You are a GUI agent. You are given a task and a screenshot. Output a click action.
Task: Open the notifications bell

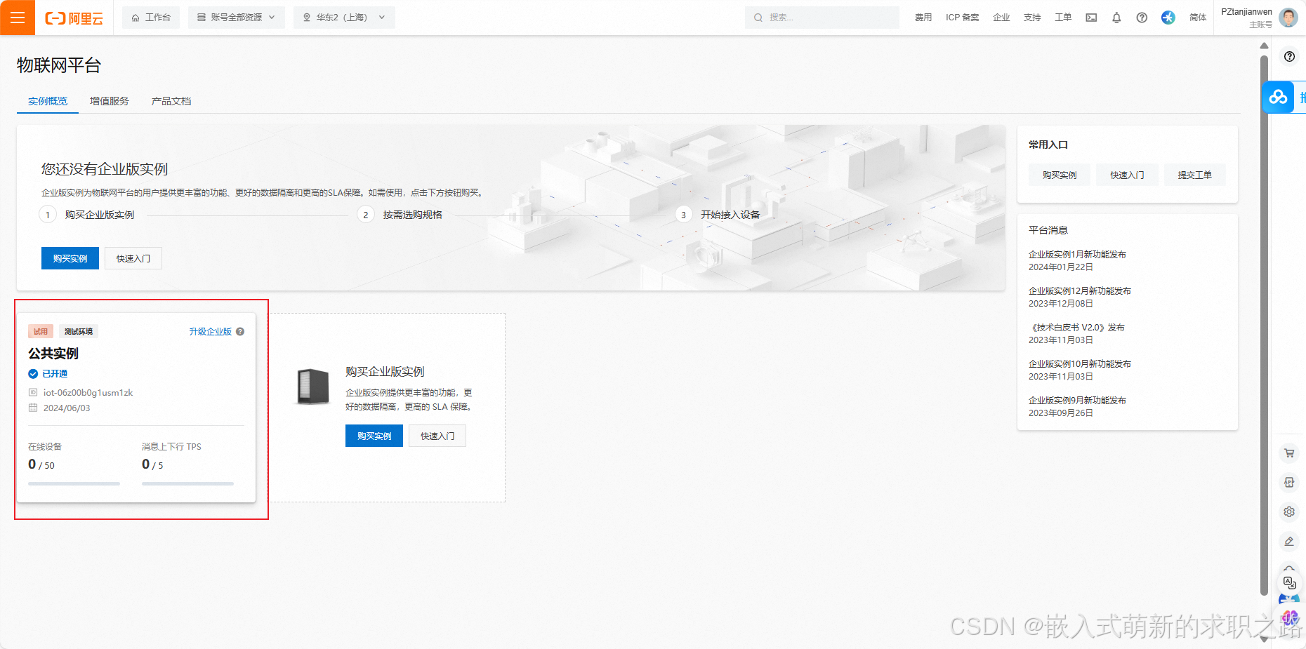(x=1116, y=18)
